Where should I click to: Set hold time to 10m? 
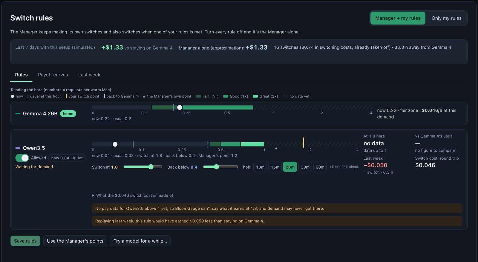tap(260, 167)
